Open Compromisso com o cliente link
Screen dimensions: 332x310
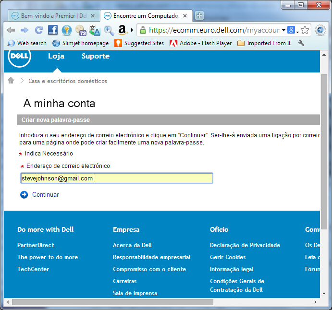pos(149,269)
